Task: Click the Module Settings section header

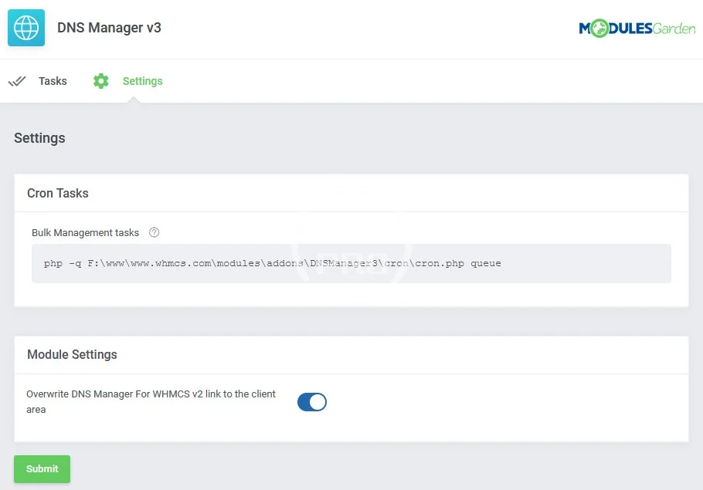Action: (72, 355)
